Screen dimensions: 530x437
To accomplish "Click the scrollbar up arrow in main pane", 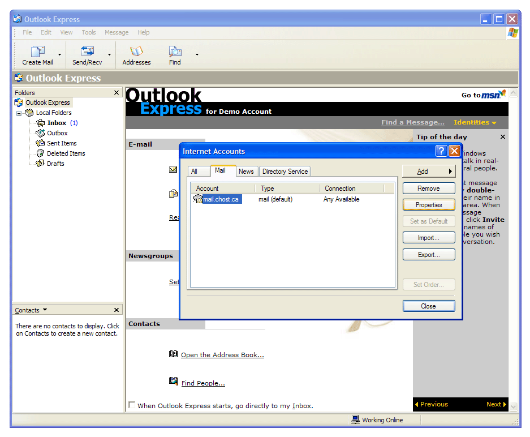I will click(x=514, y=93).
